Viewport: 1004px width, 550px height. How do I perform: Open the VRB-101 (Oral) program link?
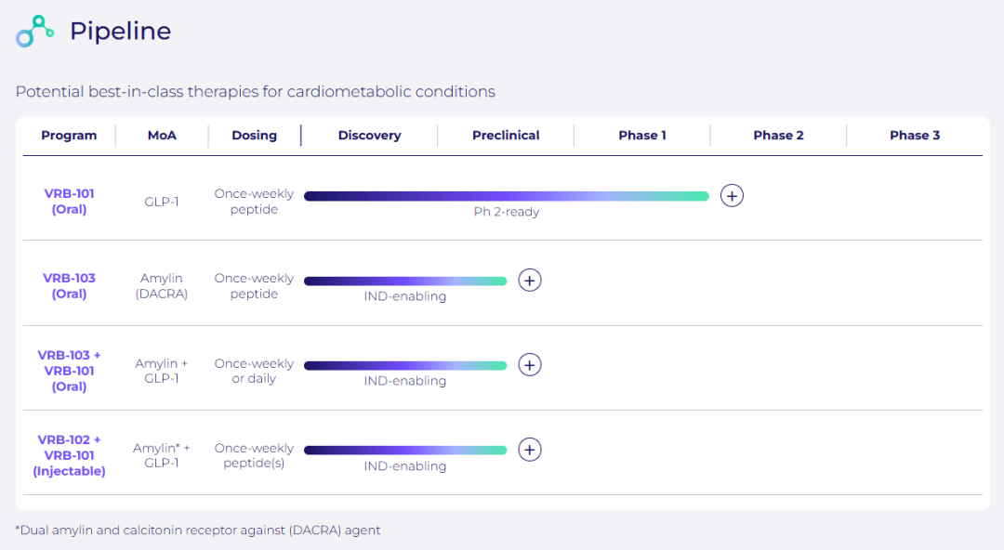click(x=69, y=202)
